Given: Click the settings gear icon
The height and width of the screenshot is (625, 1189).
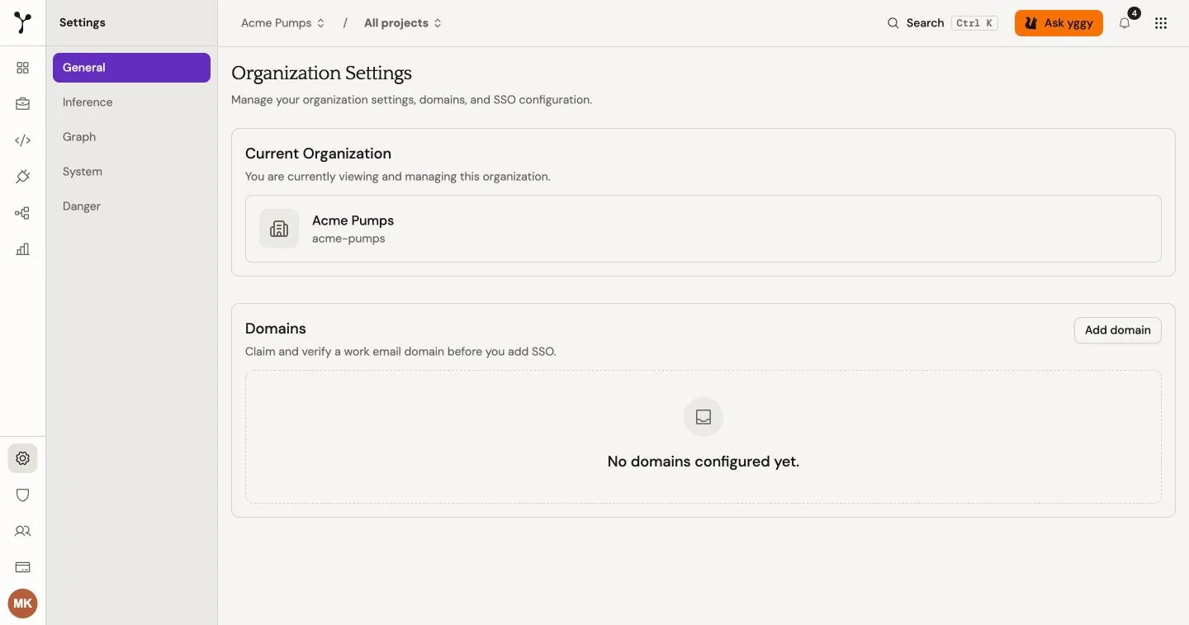Looking at the screenshot, I should [x=22, y=458].
